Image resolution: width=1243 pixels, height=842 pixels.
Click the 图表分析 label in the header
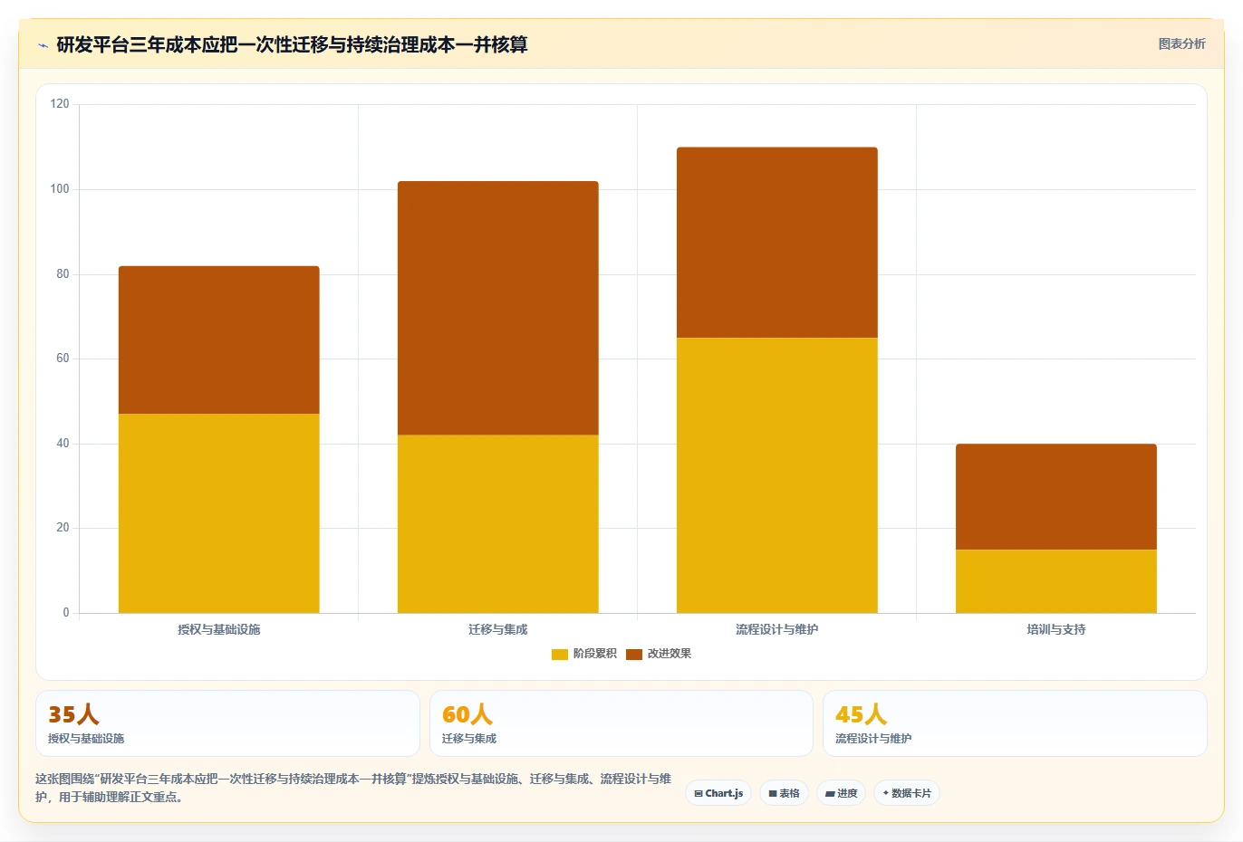[1181, 43]
